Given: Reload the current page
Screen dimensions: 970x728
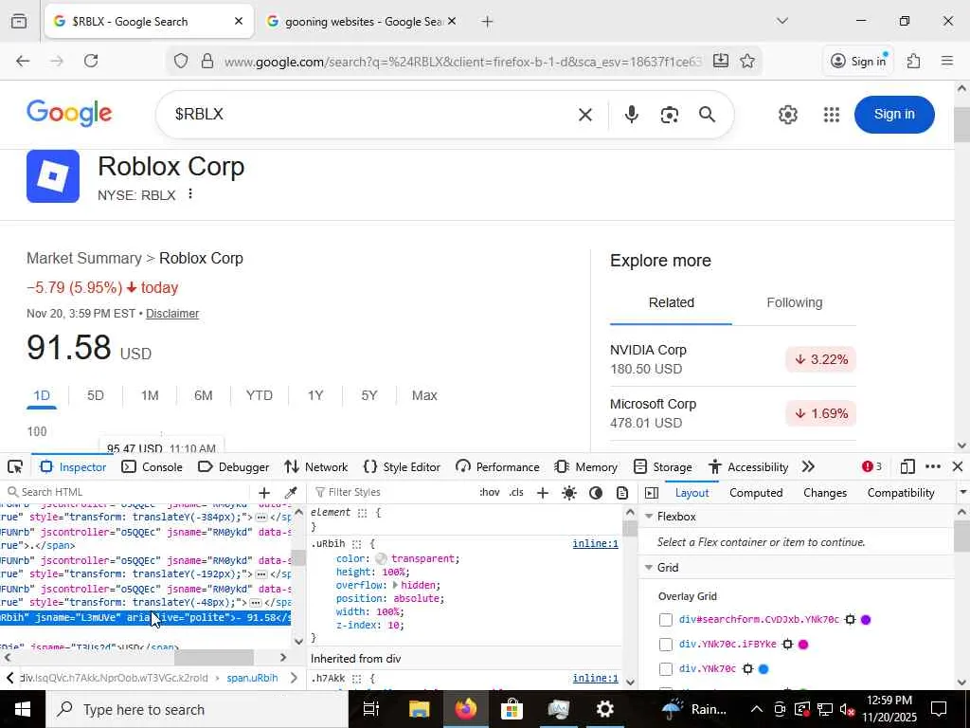Looking at the screenshot, I should point(91,61).
